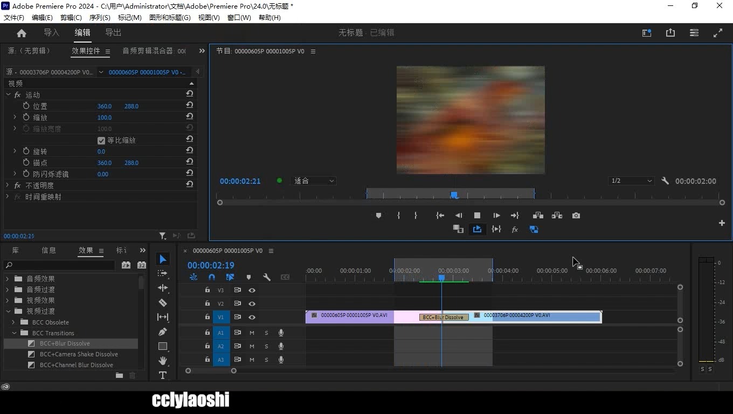The image size is (733, 414).
Task: Create new custom bin in Effects panel
Action: 119,375
